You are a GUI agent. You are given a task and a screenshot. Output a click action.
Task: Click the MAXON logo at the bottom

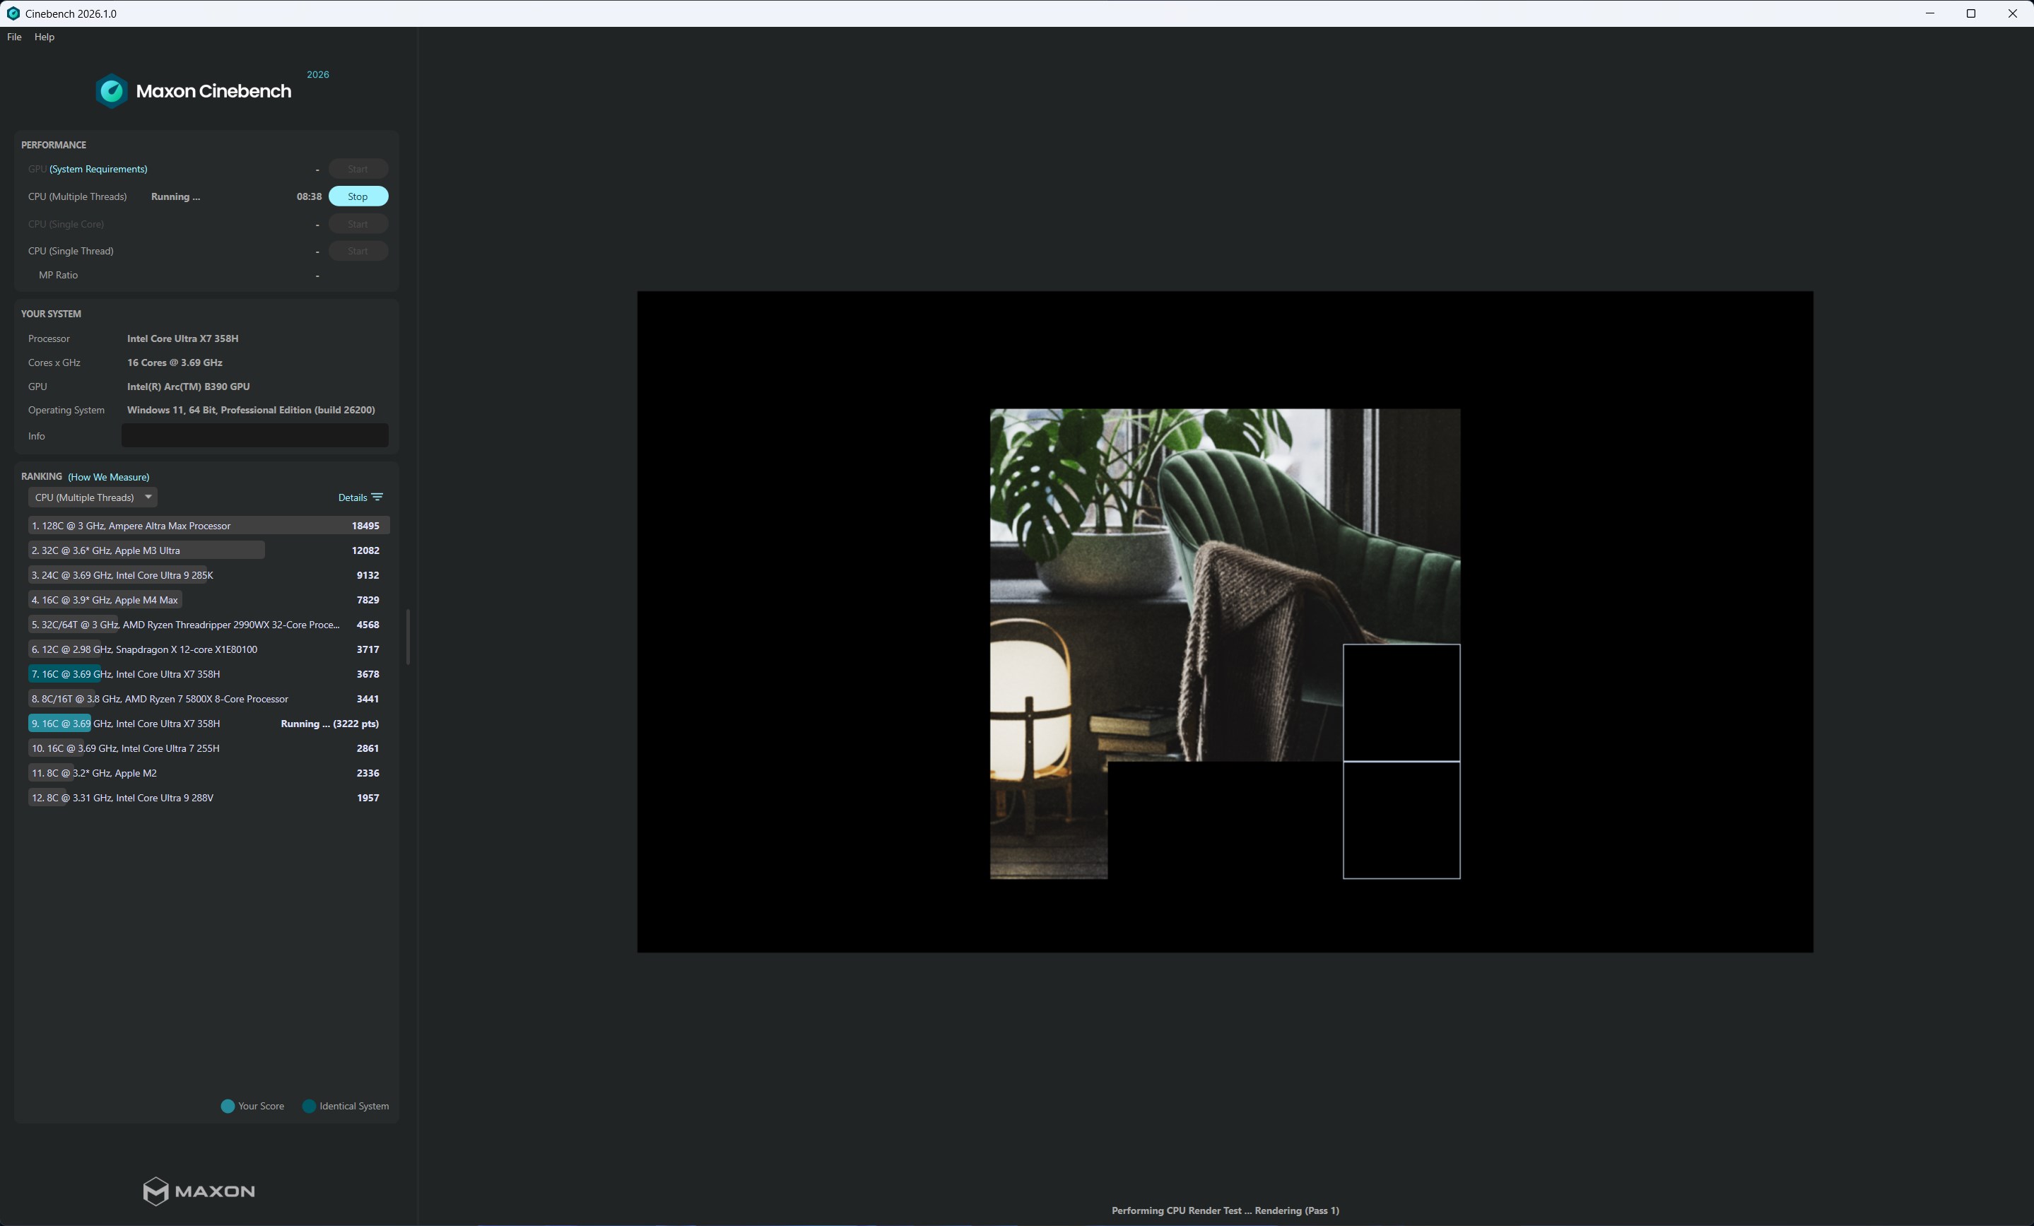point(197,1191)
